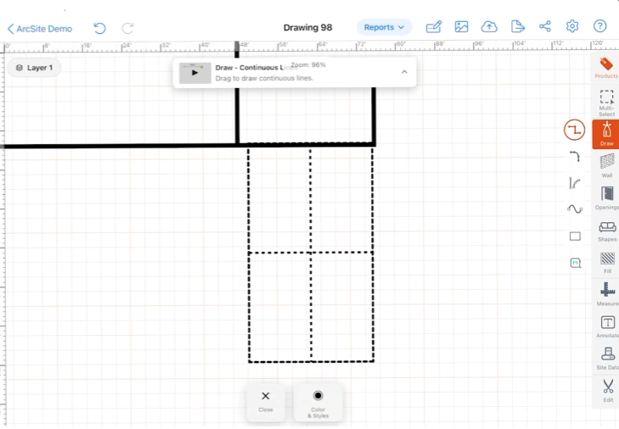Image resolution: width=619 pixels, height=429 pixels.
Task: Go back to ArcSite Demo
Action: coord(39,28)
